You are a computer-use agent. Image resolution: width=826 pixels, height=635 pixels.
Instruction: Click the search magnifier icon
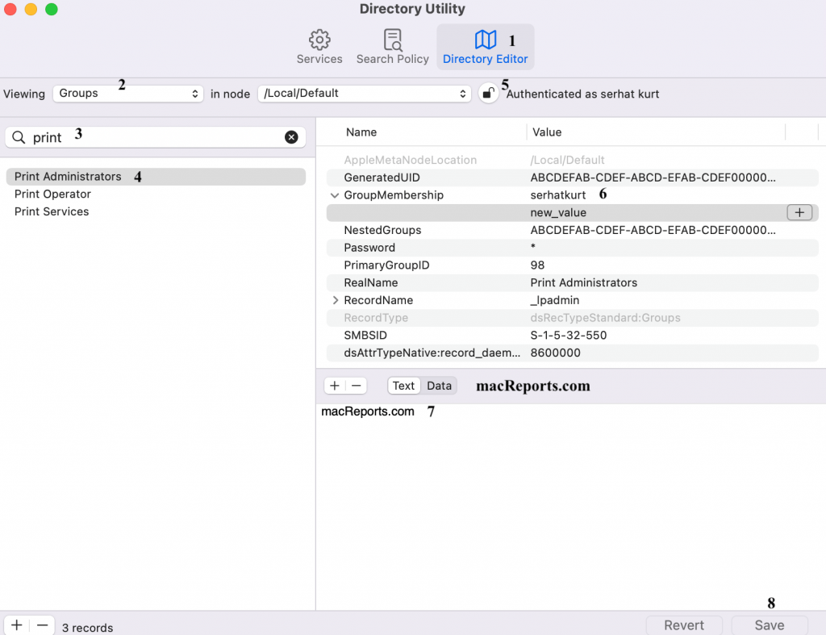click(19, 137)
